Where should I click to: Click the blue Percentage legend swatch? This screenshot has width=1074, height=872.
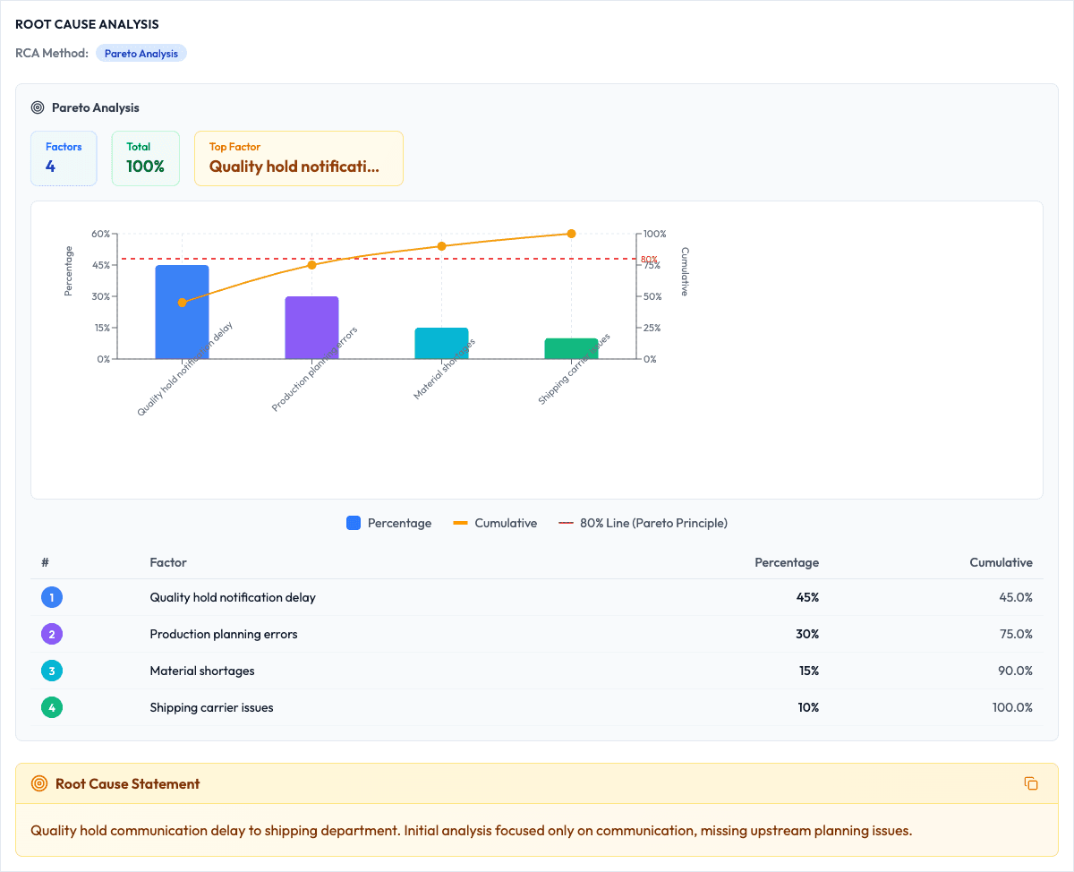(x=354, y=523)
